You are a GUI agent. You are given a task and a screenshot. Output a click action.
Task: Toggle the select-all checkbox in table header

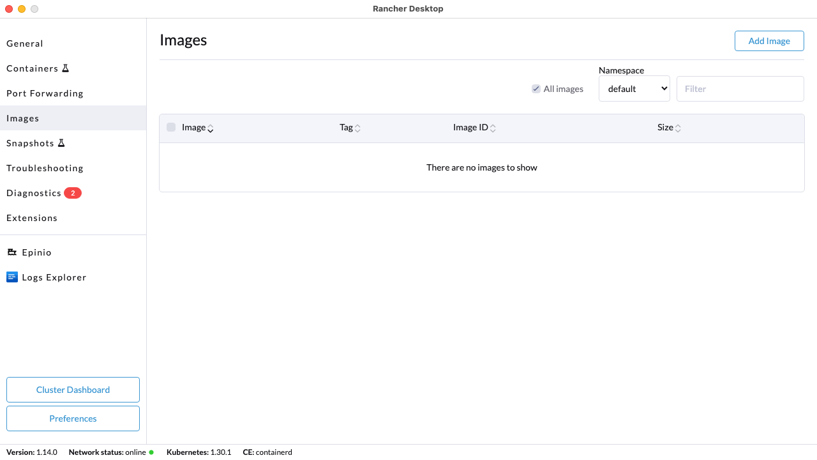click(171, 127)
